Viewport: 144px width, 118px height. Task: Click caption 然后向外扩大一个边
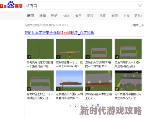coord(127,64)
